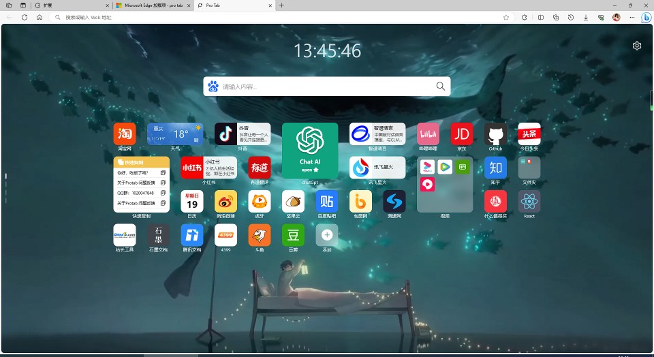Click the search magnifier button
The height and width of the screenshot is (357, 654).
click(x=441, y=87)
